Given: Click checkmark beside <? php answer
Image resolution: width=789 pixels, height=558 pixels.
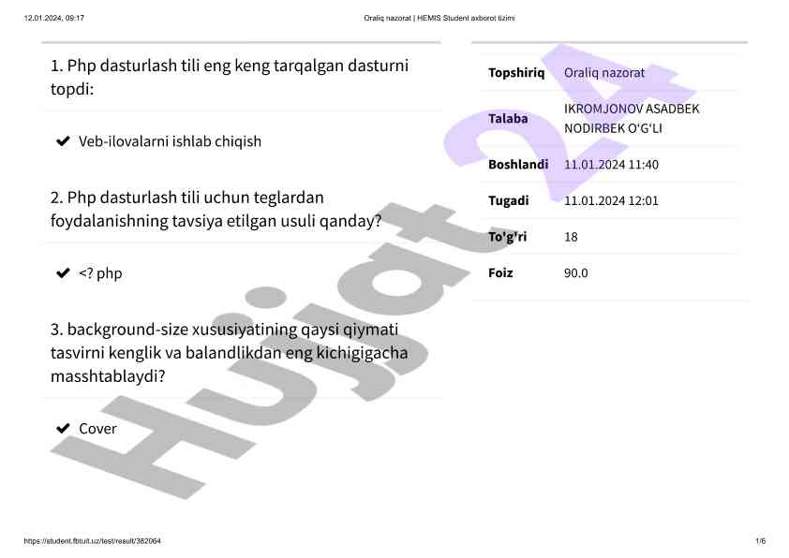Looking at the screenshot, I should 63,273.
